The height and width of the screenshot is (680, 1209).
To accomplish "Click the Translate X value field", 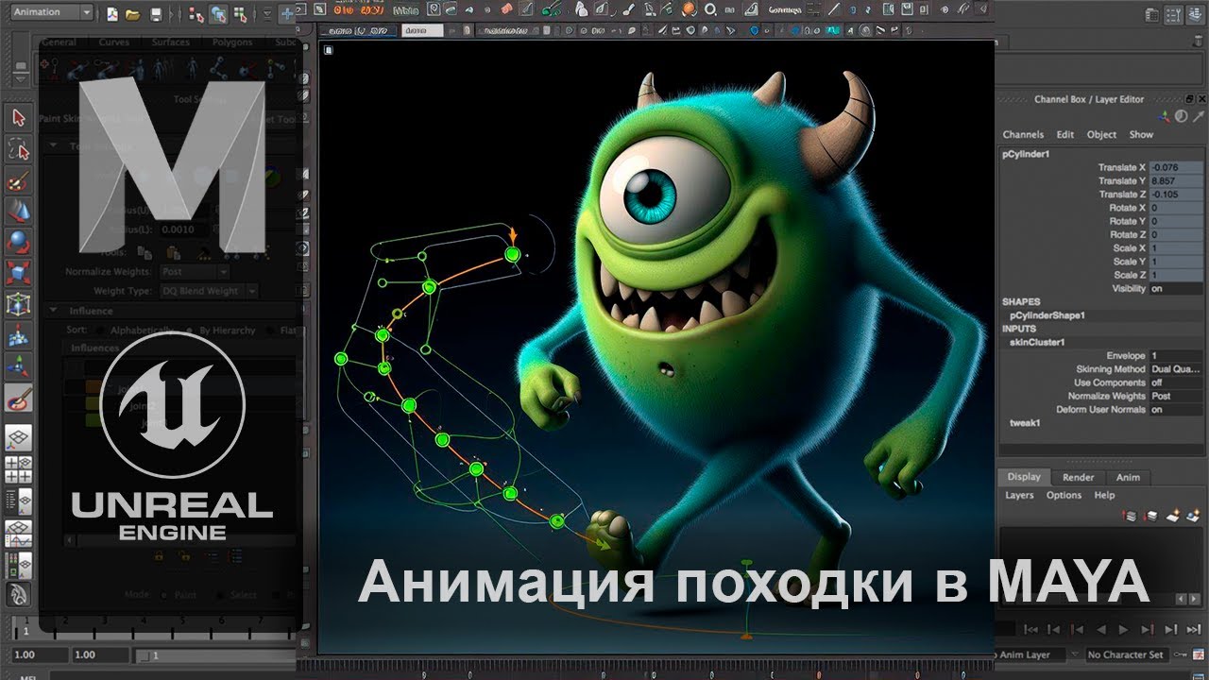I will tap(1176, 167).
